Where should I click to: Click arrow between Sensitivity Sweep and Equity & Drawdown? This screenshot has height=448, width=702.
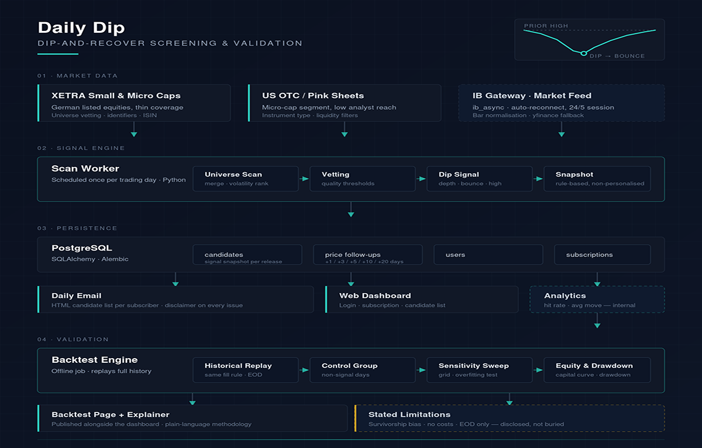click(538, 370)
